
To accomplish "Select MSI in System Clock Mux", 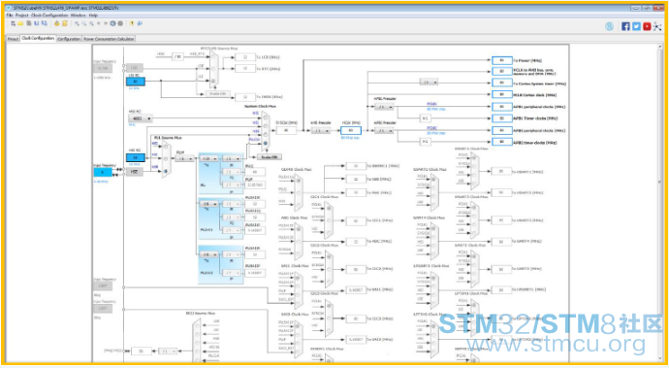I will coord(266,117).
